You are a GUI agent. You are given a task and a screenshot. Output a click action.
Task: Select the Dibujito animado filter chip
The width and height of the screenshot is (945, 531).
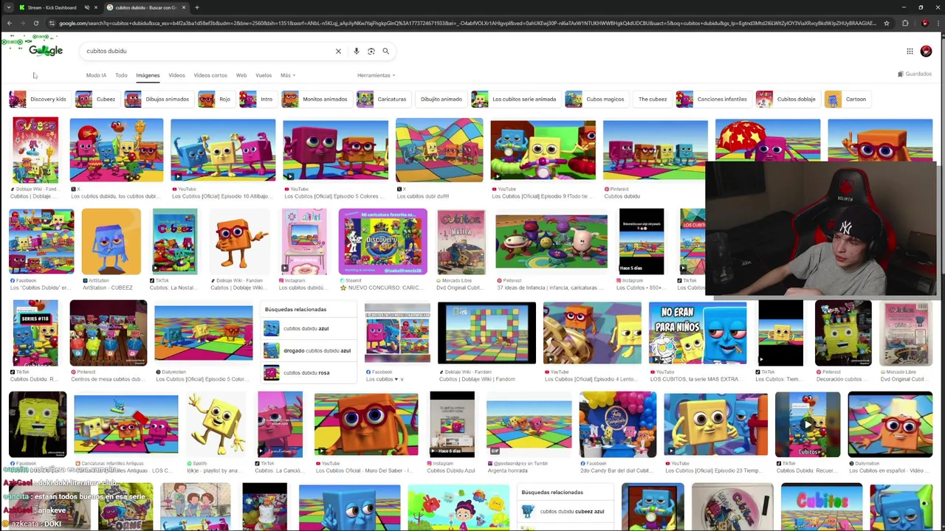(441, 99)
